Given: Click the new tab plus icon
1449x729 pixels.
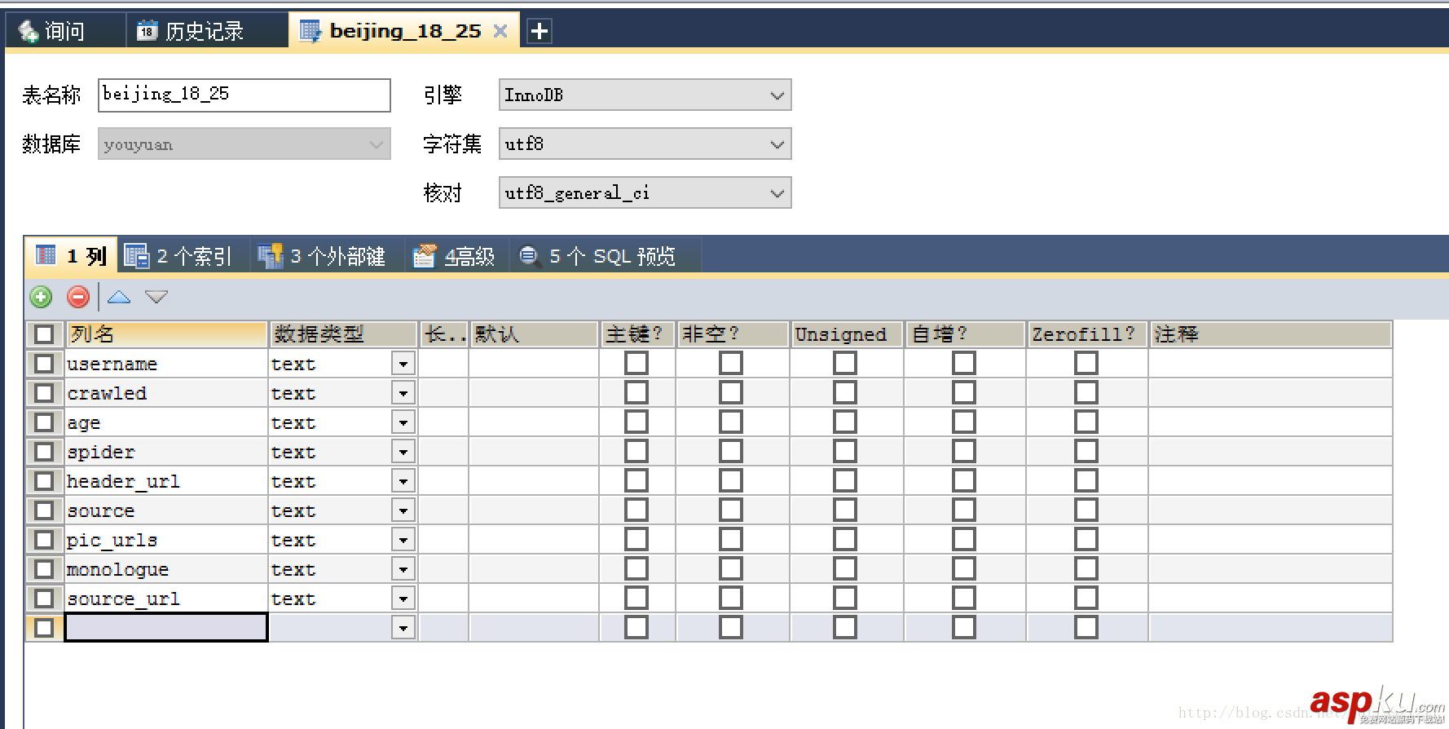Looking at the screenshot, I should tap(539, 31).
